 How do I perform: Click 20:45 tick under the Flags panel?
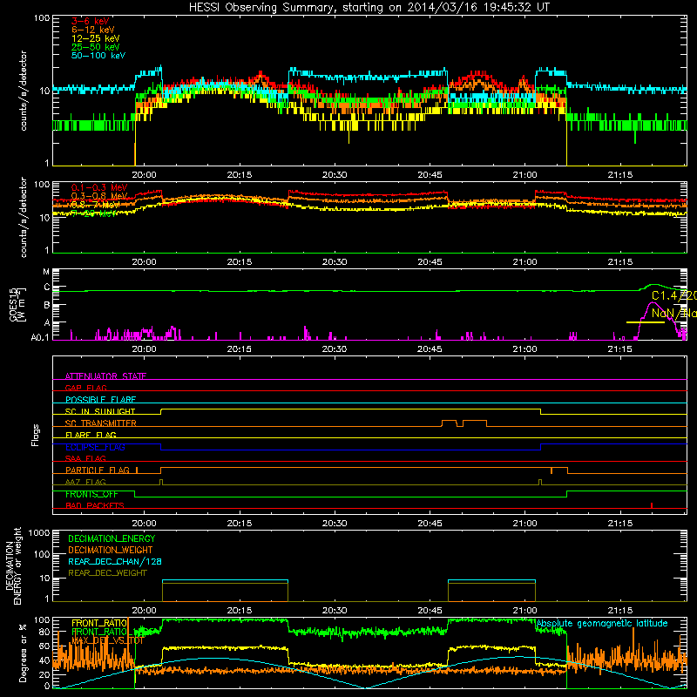tap(430, 524)
